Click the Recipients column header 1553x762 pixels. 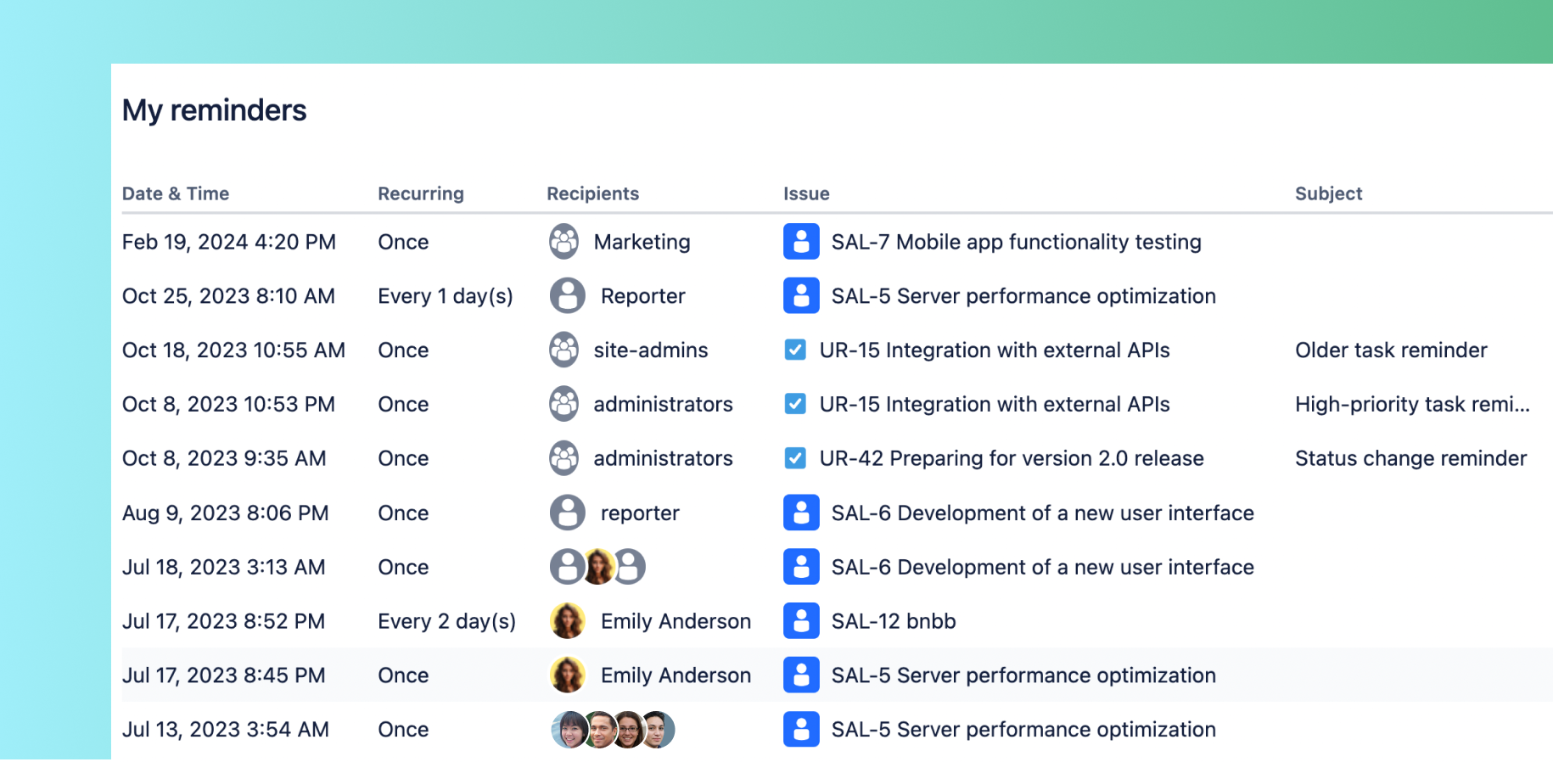(x=592, y=193)
